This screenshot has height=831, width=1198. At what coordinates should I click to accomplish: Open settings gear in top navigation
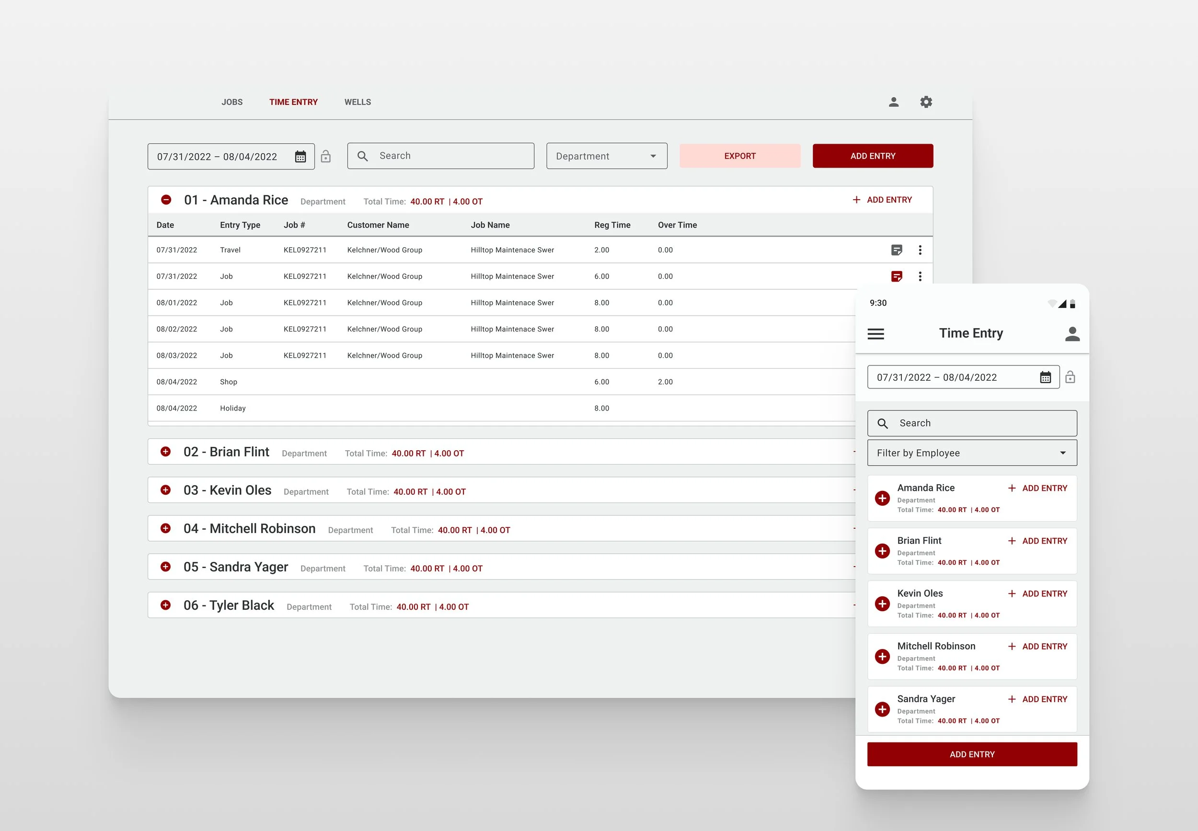click(926, 102)
